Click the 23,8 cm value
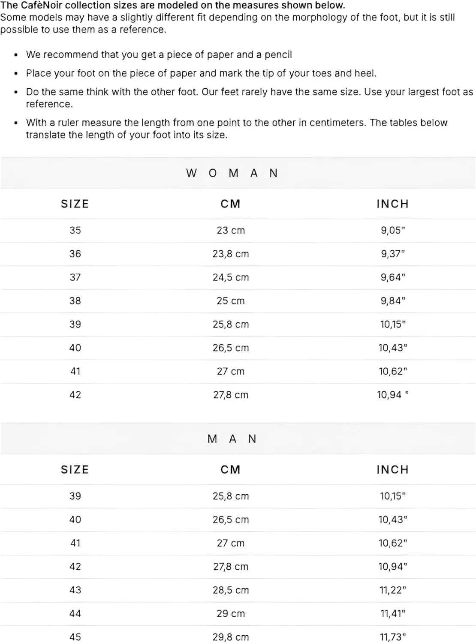The width and height of the screenshot is (476, 643). click(x=231, y=254)
